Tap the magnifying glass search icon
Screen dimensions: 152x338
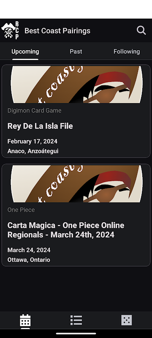(141, 30)
